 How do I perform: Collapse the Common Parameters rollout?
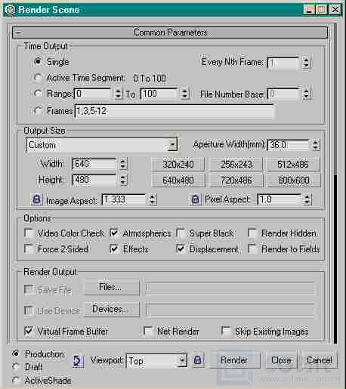pyautogui.click(x=170, y=32)
